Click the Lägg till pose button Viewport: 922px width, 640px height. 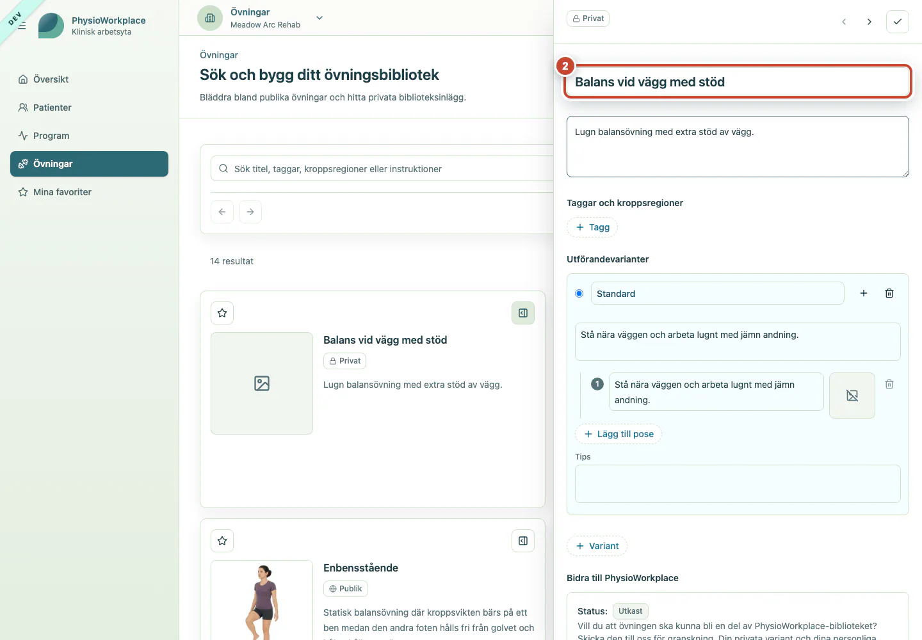pos(619,434)
